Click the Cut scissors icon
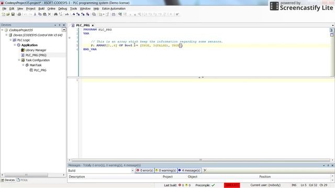Image resolution: width=335 pixels, height=188 pixels. (35, 14)
